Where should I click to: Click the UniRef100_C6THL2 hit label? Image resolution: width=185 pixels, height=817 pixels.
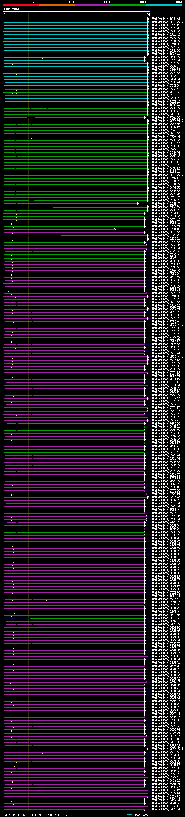(166, 219)
